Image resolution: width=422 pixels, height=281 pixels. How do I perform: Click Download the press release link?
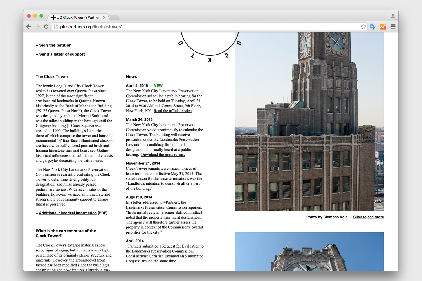click(x=163, y=155)
